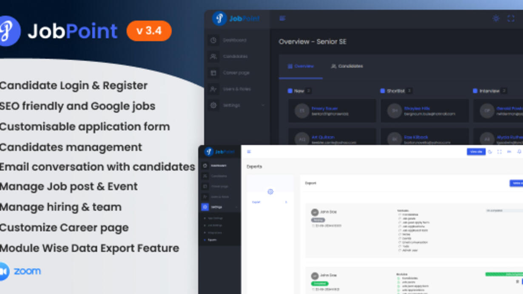Click the v 3.4 version badge
The width and height of the screenshot is (523, 294).
[x=149, y=31]
